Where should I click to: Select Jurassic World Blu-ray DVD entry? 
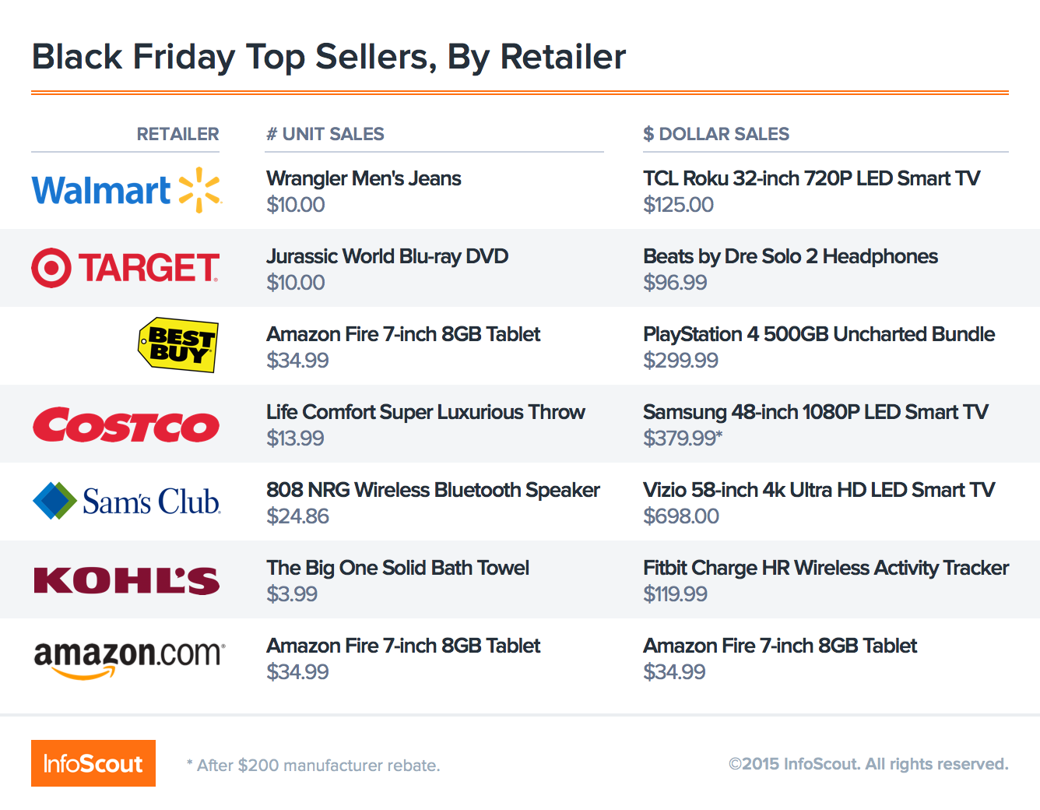tap(387, 256)
